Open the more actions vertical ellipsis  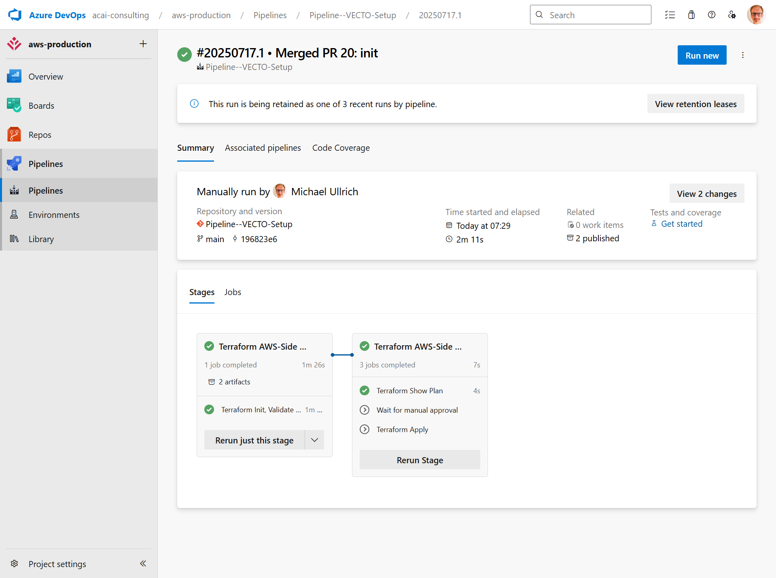click(743, 55)
